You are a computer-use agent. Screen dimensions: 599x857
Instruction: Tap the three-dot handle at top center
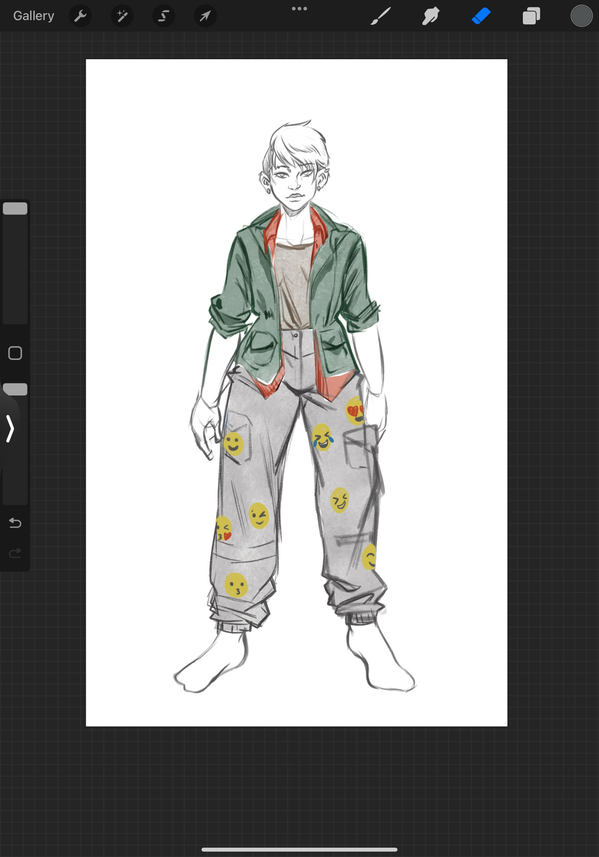pos(299,9)
